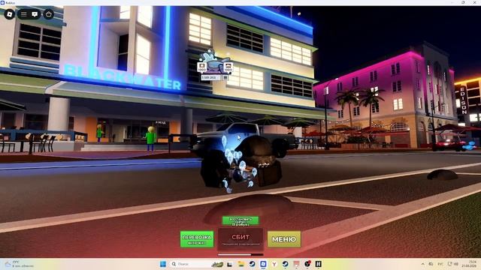The width and height of the screenshot is (481, 270).
Task: Click the language indicator in system tray
Action: click(440, 264)
